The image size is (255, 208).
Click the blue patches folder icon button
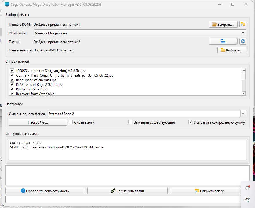pyautogui.click(x=223, y=42)
